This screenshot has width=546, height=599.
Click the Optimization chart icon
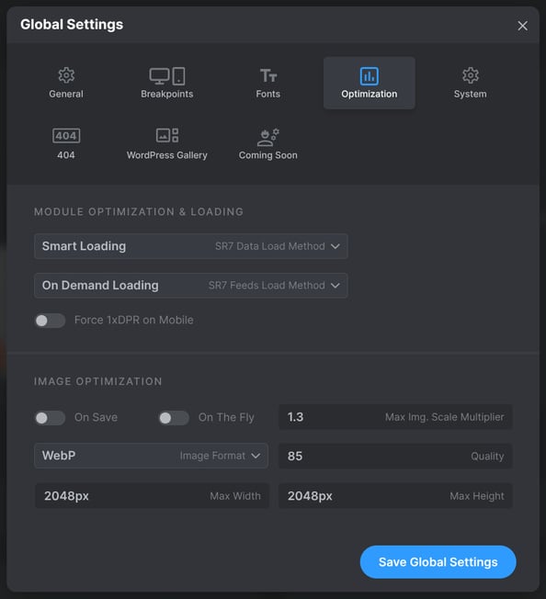(370, 76)
